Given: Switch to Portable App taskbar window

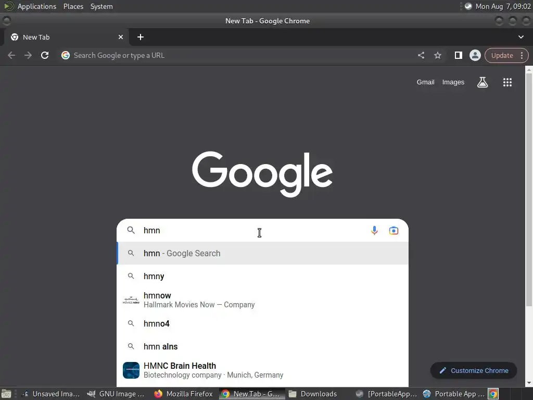Looking at the screenshot, I should point(453,394).
